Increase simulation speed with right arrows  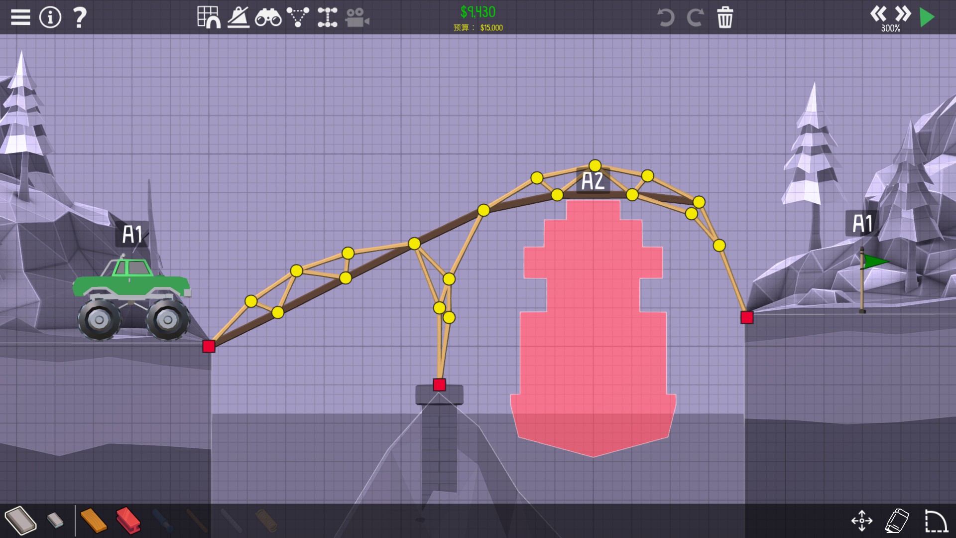click(x=903, y=13)
